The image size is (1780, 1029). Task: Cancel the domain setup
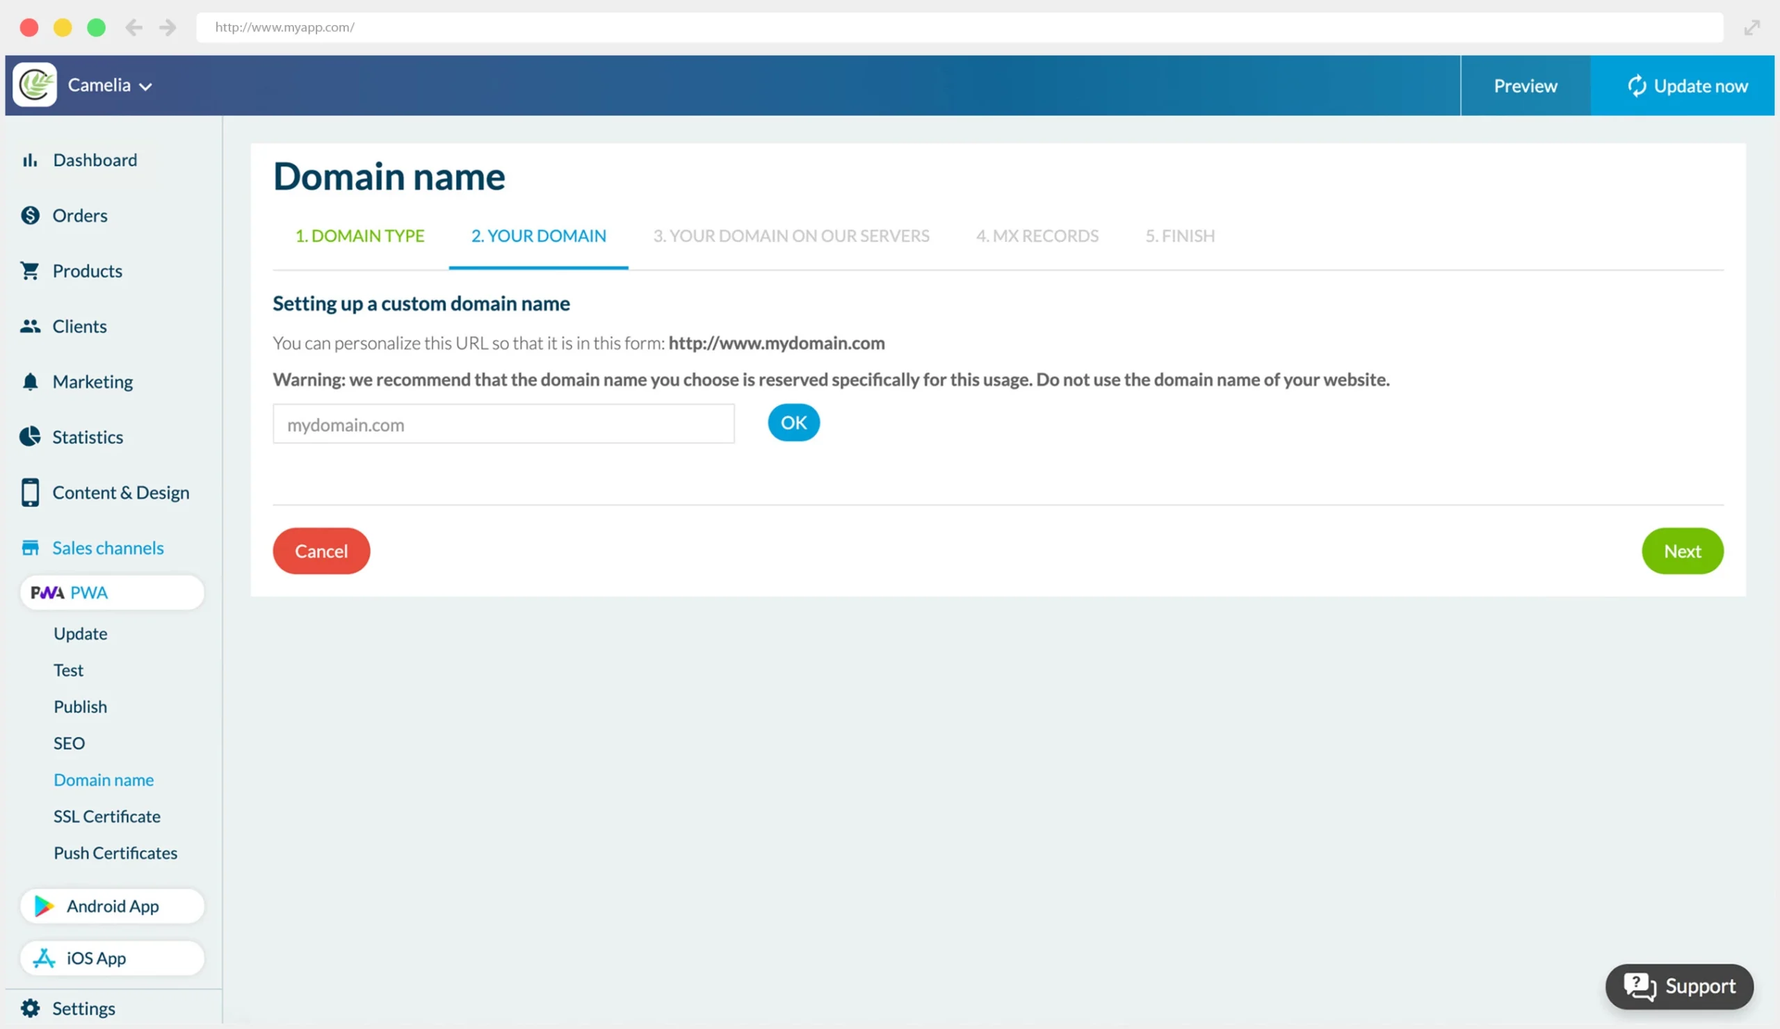pyautogui.click(x=321, y=551)
